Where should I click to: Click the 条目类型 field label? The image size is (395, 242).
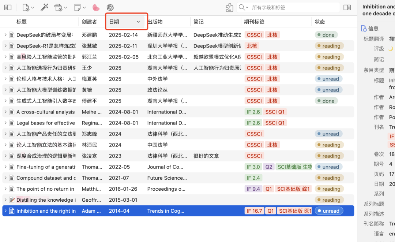[373, 70]
